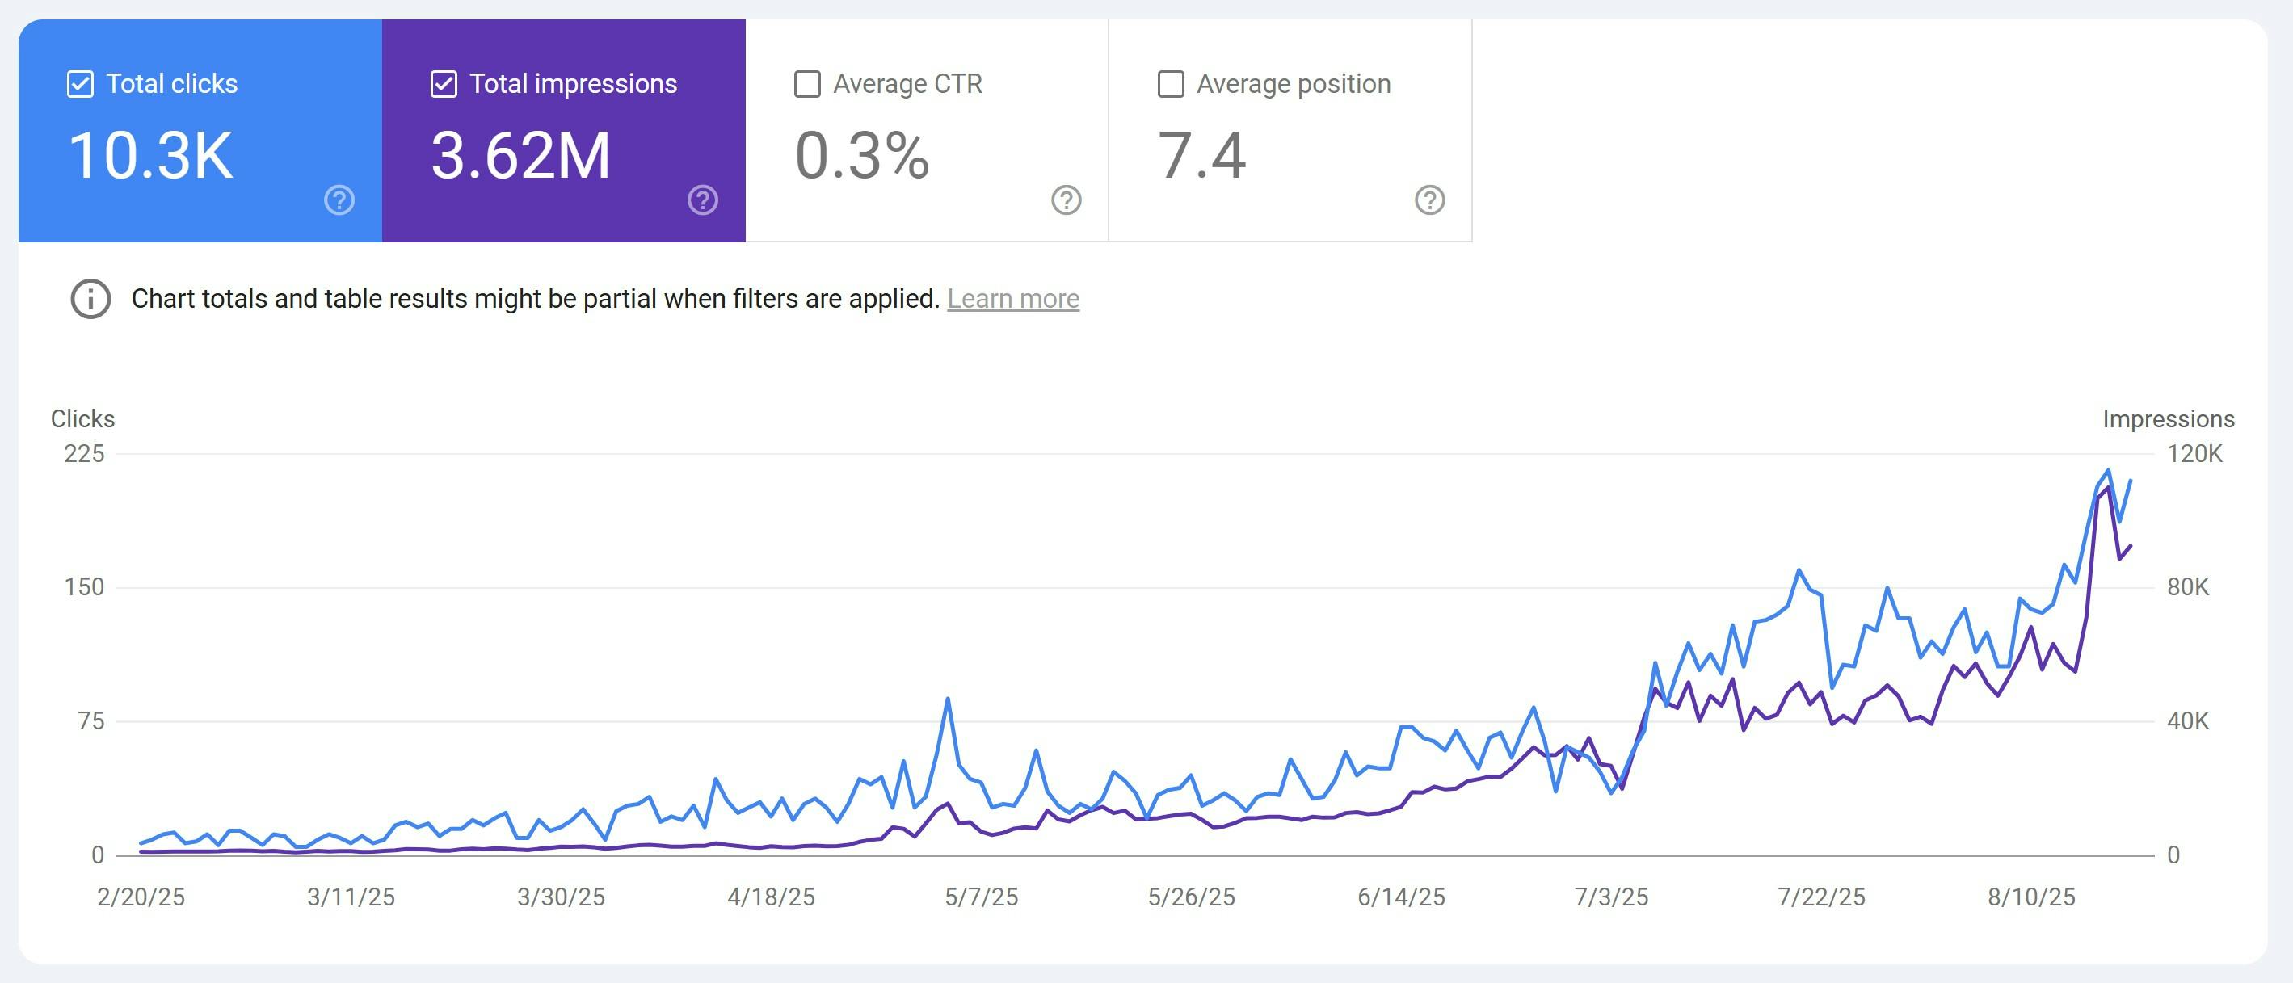Click the 7.4 average position value
Screen dimensions: 2293x983
pos(1201,157)
